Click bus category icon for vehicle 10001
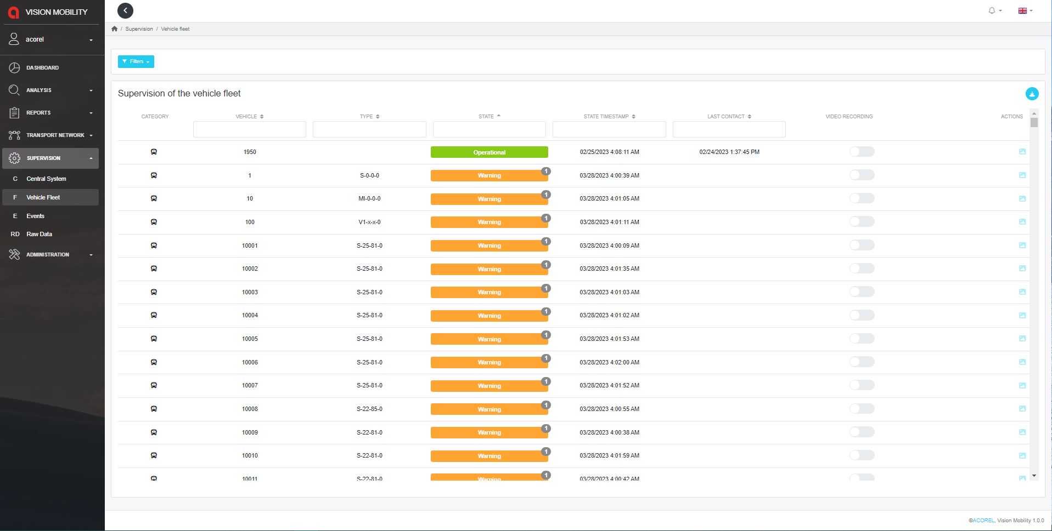Image resolution: width=1052 pixels, height=531 pixels. pos(154,245)
